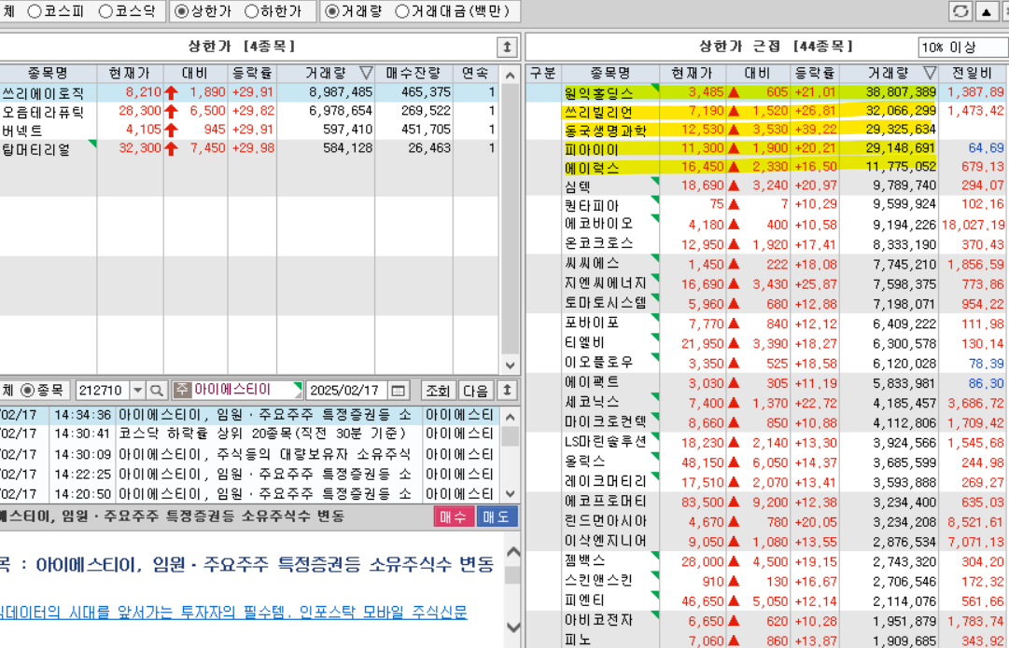Viewport: 1009px width, 648px height.
Task: Click the 조회 button
Action: tap(438, 391)
